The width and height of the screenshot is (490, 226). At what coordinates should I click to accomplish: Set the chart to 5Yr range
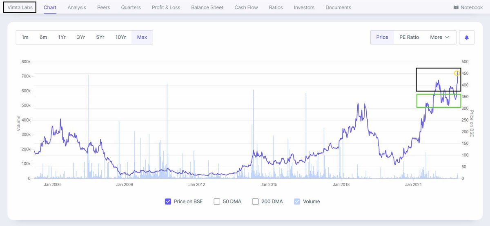tap(100, 37)
